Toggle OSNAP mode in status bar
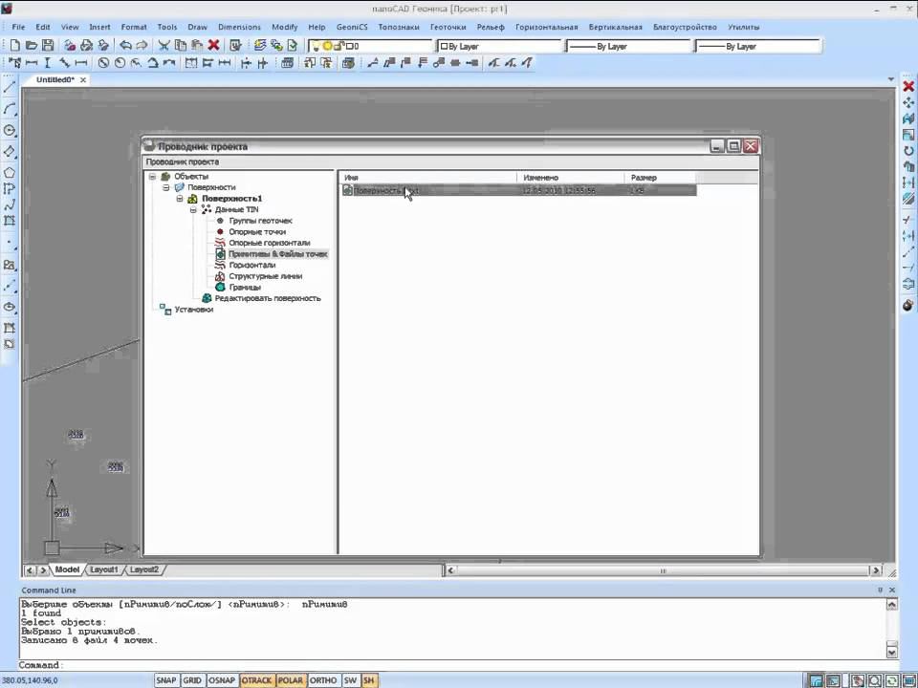Viewport: 918px width, 688px height. 222,680
